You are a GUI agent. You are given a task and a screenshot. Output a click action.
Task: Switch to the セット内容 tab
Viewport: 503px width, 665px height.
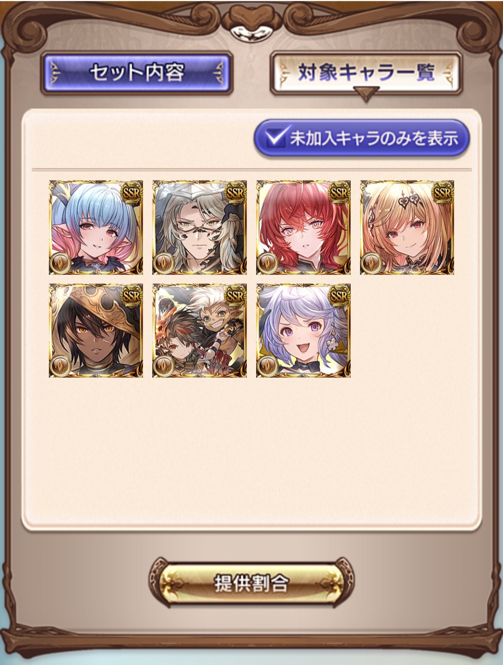(x=137, y=74)
